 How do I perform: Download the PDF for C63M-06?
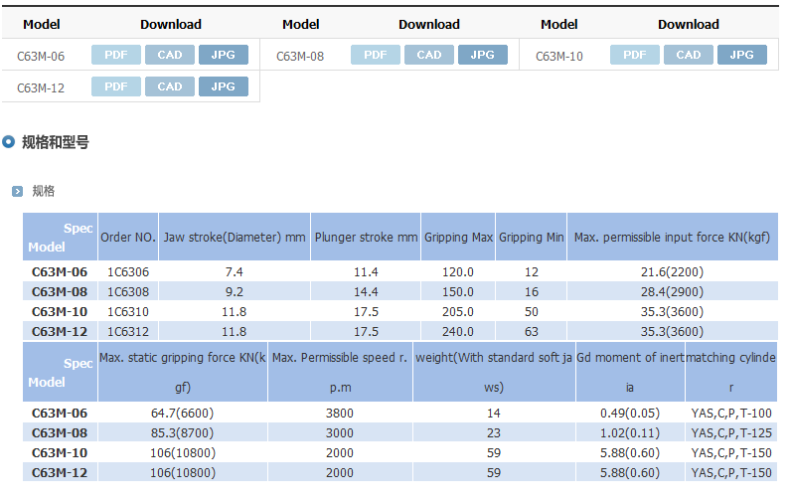pyautogui.click(x=116, y=55)
